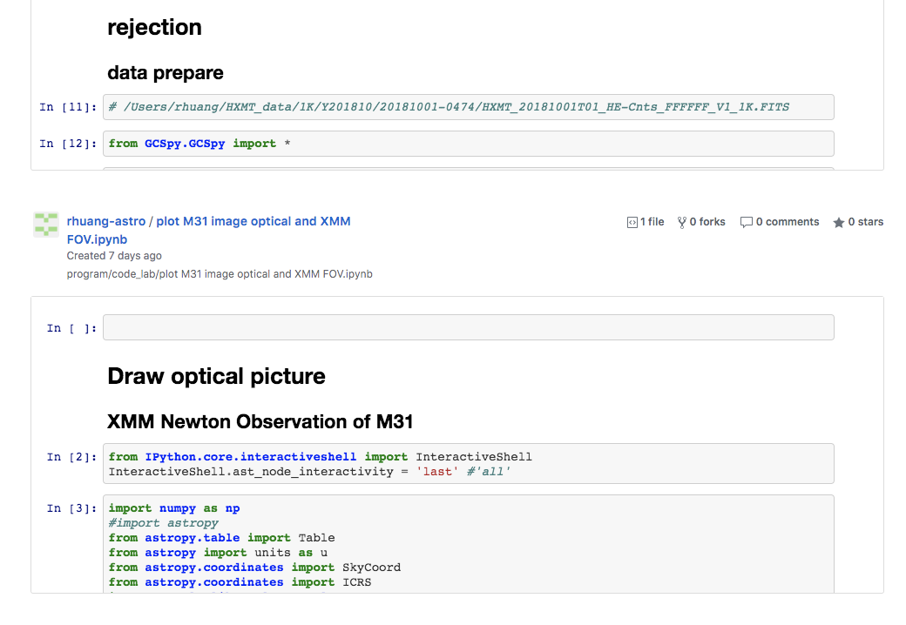Click the "Draw optical picture" heading
This screenshot has width=906, height=625.
(216, 377)
